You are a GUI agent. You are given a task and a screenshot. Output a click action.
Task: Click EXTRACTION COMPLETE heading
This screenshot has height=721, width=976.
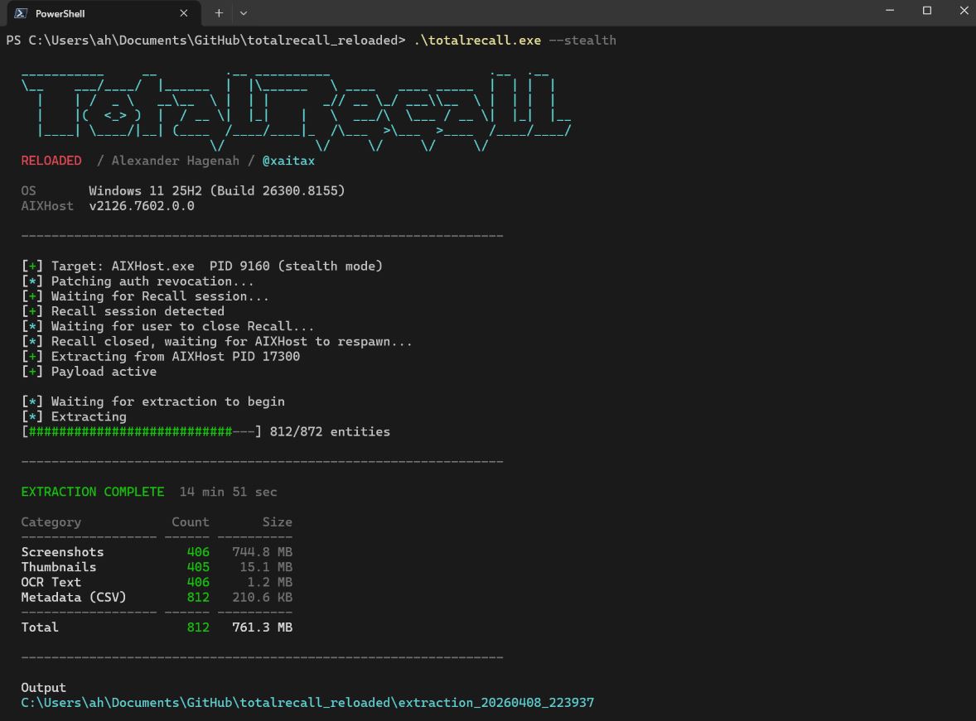pyautogui.click(x=93, y=492)
